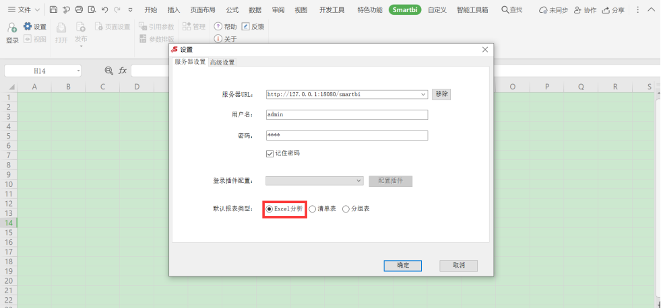This screenshot has width=661, height=308.
Task: Switch to the 开始 ribbon tab
Action: tap(150, 9)
